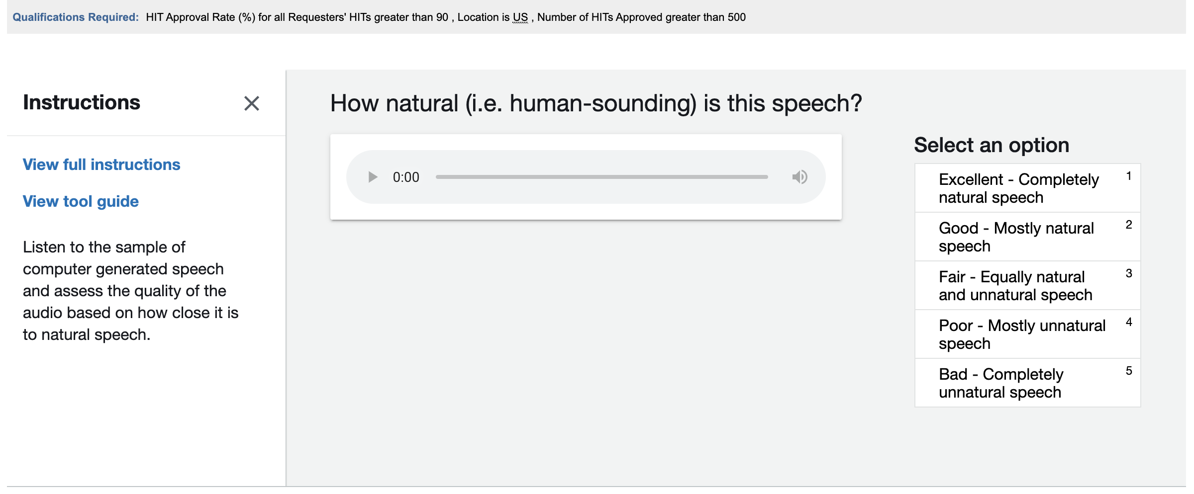The width and height of the screenshot is (1194, 494).
Task: Play the speech audio sample
Action: pyautogui.click(x=372, y=177)
